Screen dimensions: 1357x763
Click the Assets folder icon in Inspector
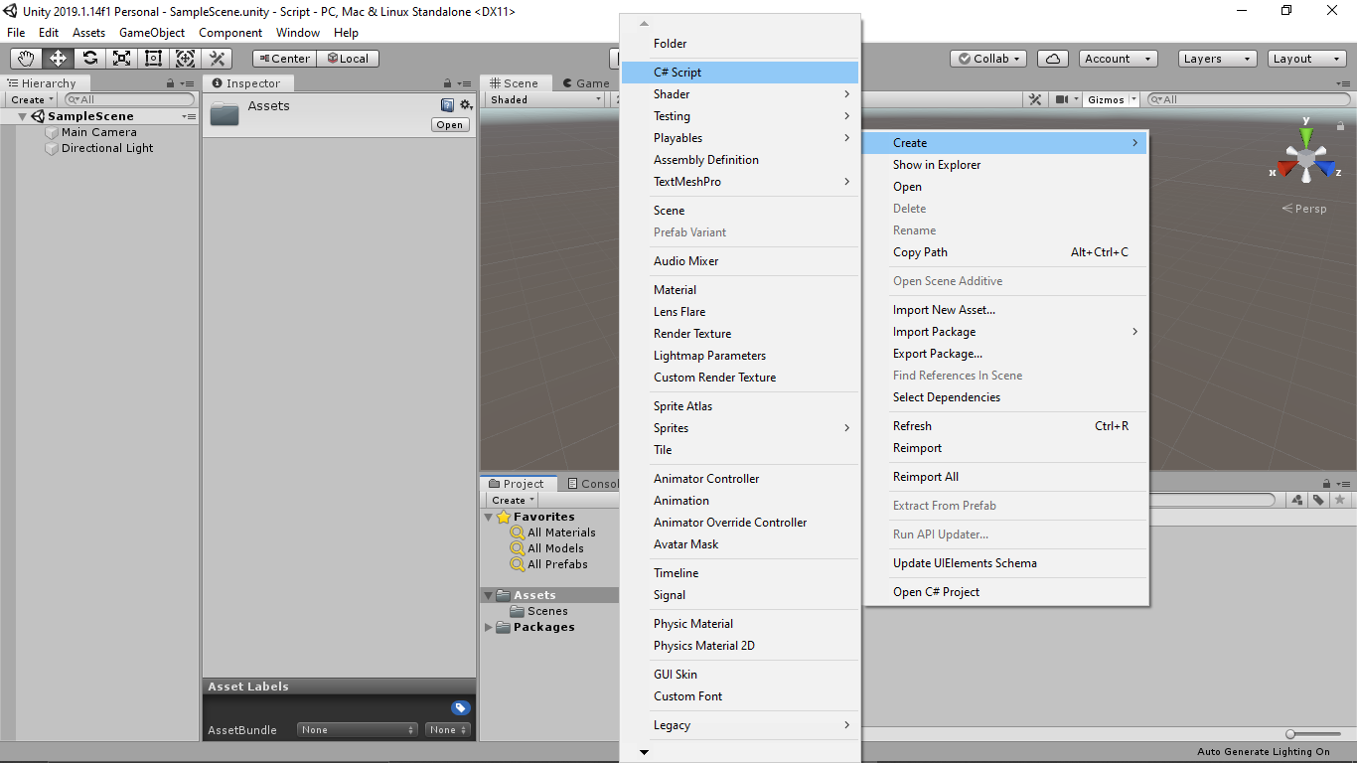[225, 113]
